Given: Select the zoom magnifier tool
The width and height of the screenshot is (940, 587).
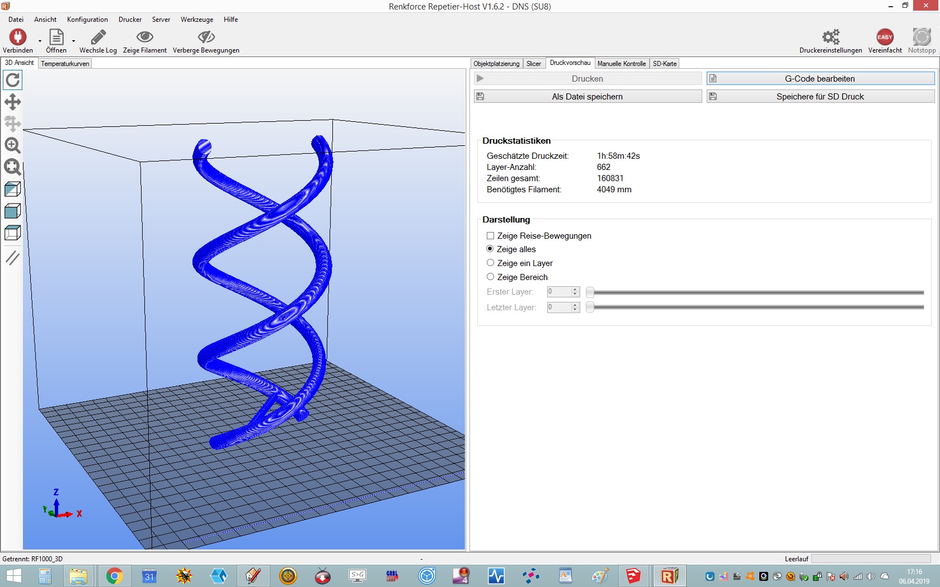Looking at the screenshot, I should tap(12, 145).
